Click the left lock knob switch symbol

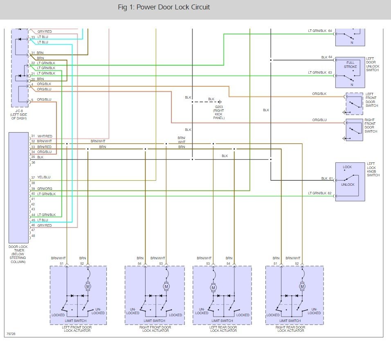350,182
